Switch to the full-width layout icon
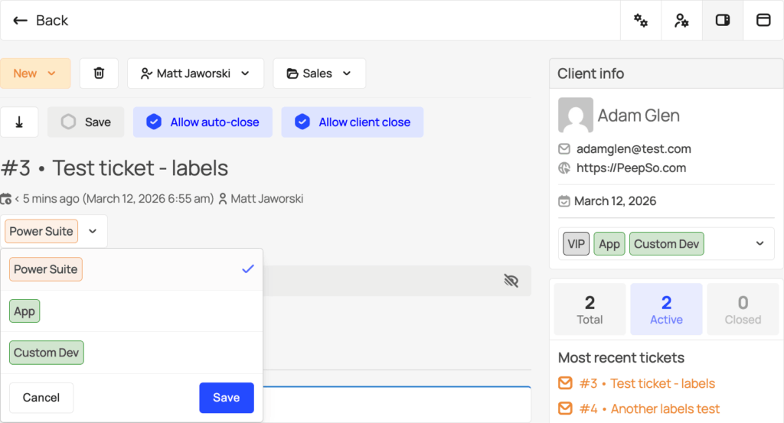This screenshot has height=423, width=784. tap(763, 21)
